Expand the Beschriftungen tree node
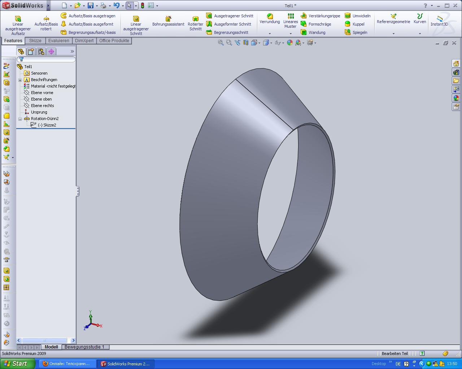 click(20, 80)
